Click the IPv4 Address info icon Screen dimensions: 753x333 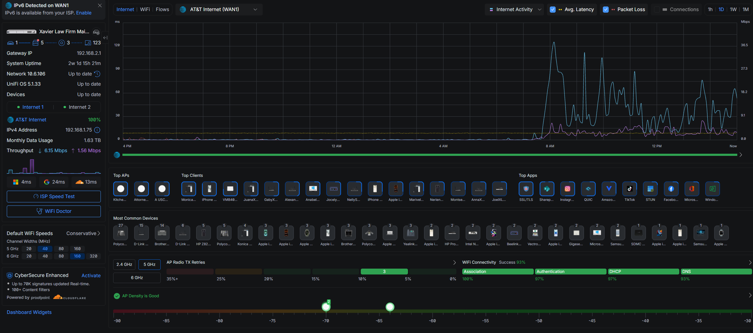tap(97, 130)
